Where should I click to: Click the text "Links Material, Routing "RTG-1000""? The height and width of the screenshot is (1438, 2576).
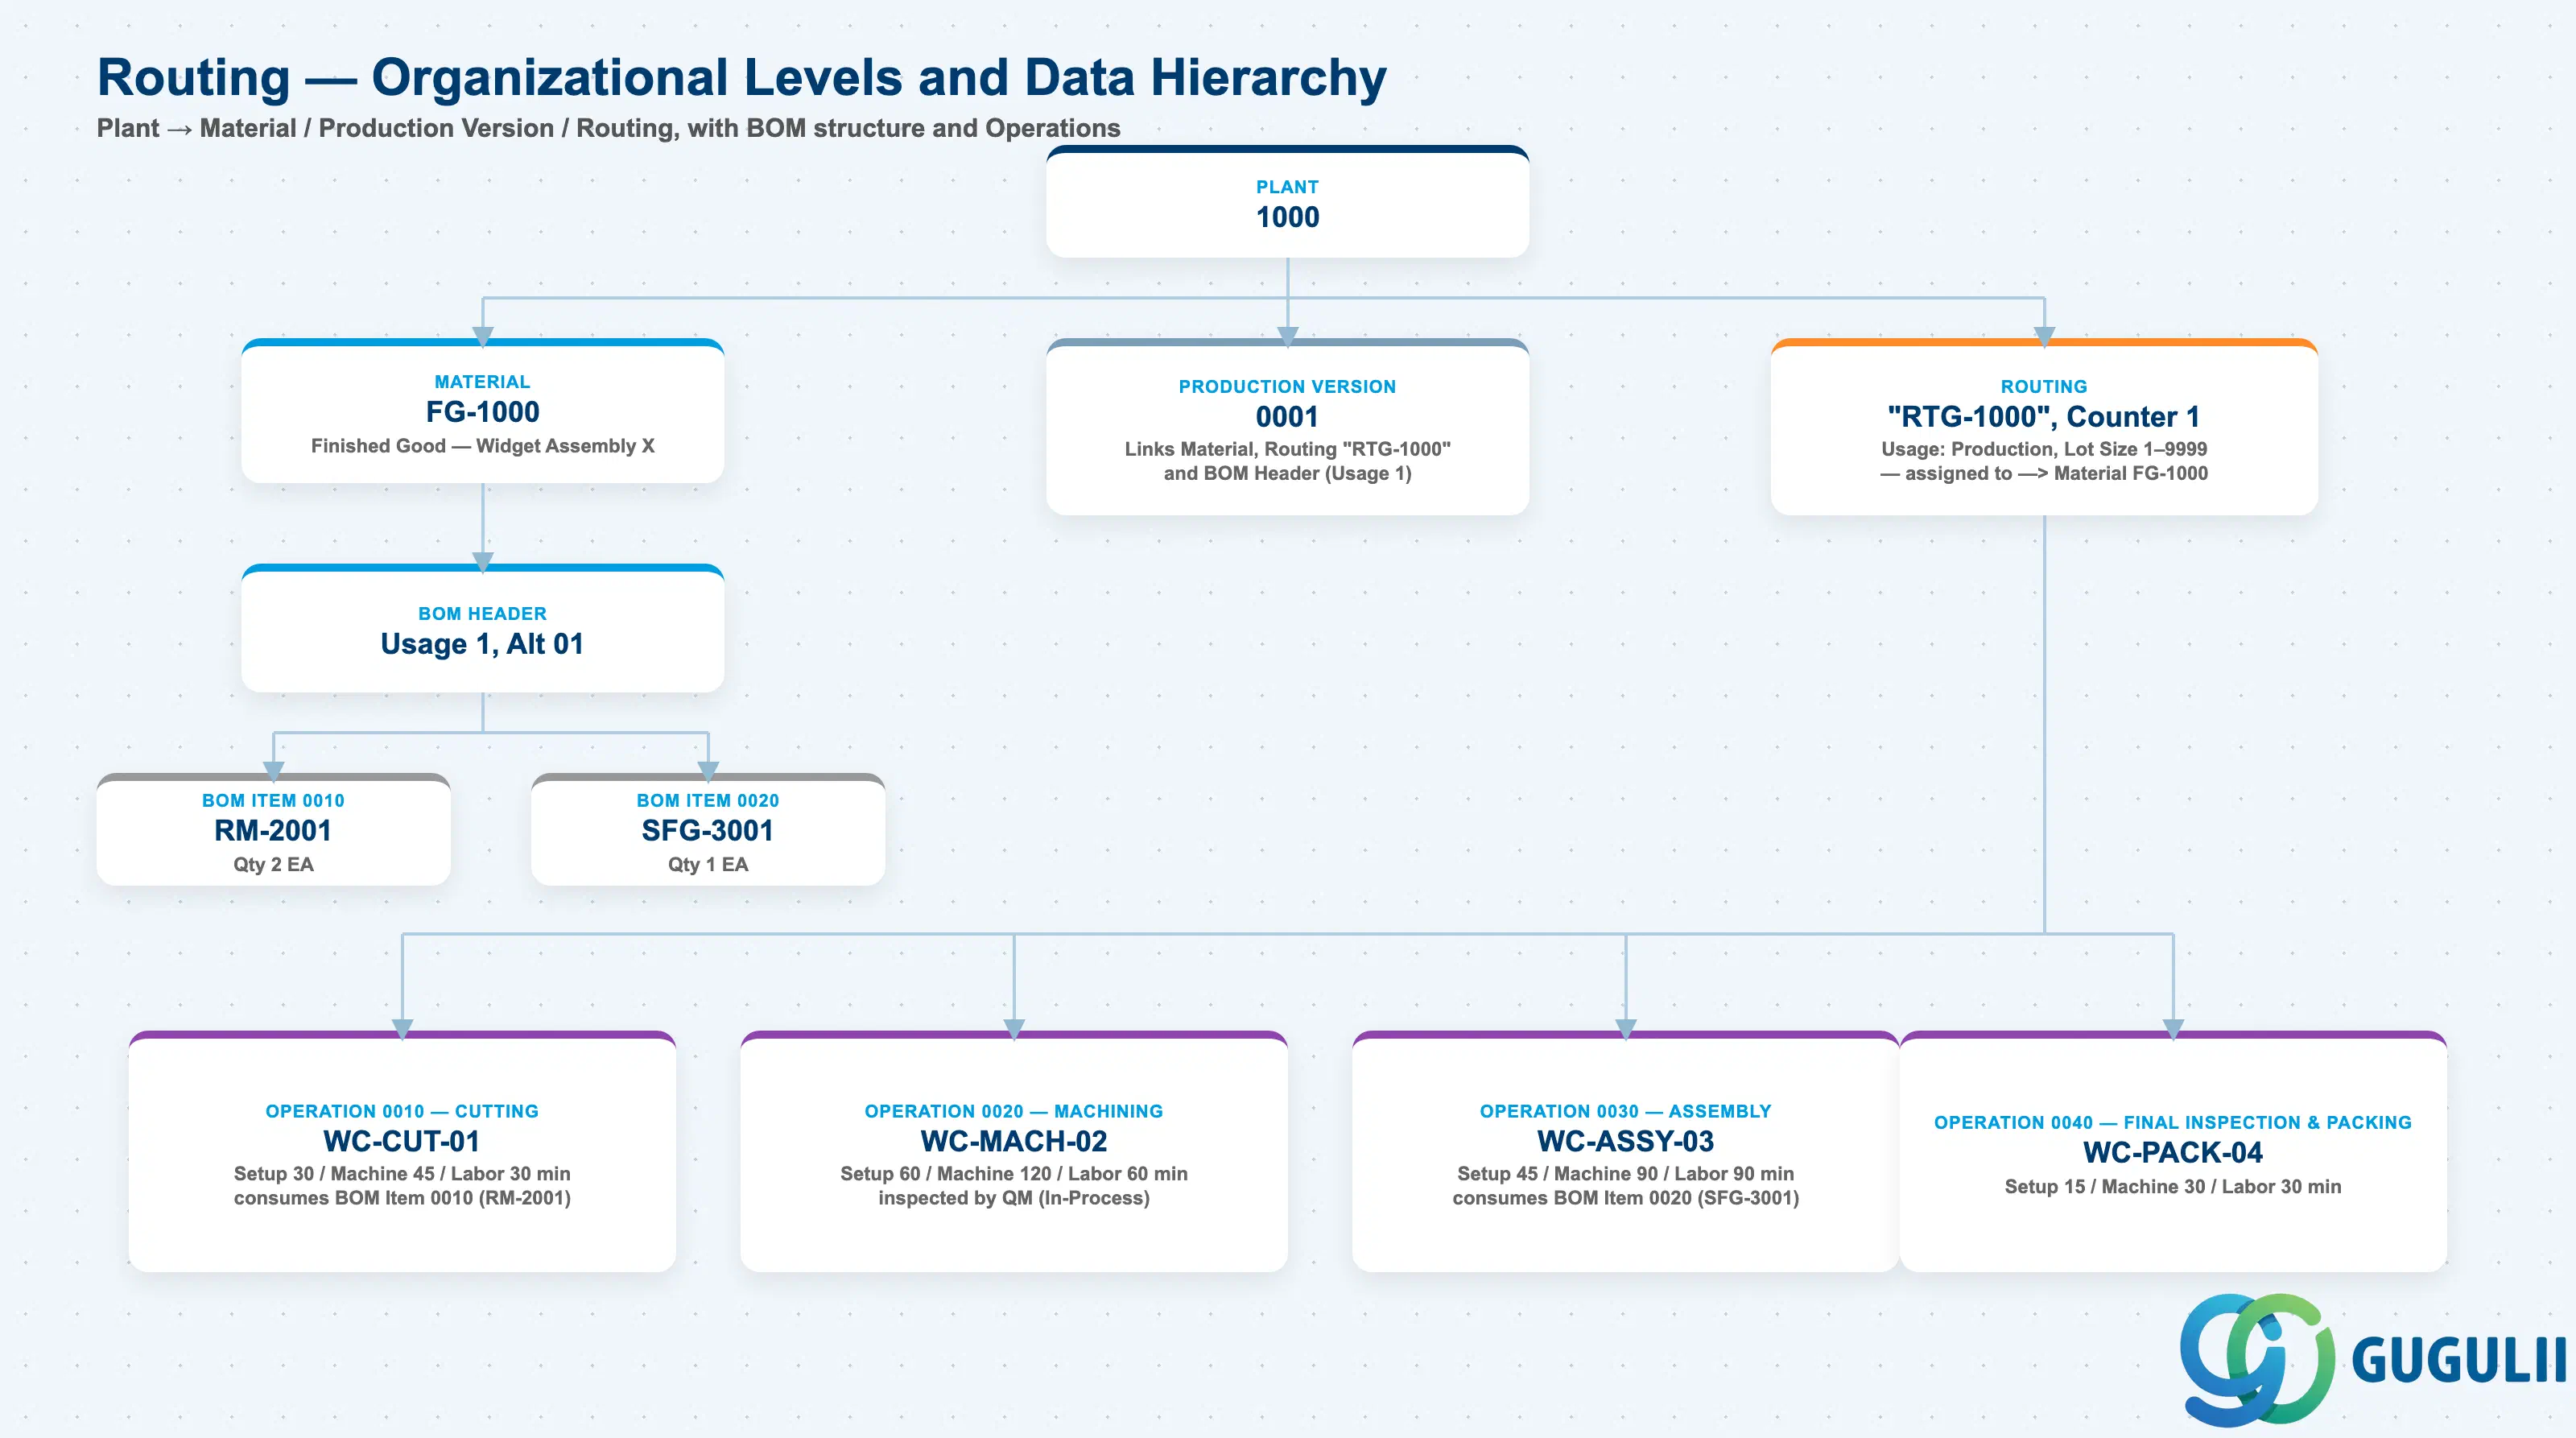click(1287, 449)
